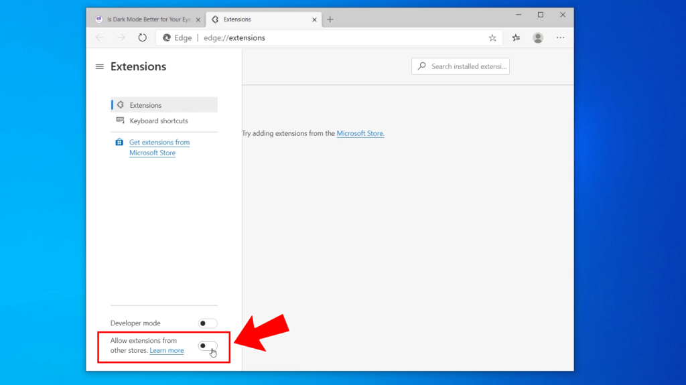The image size is (686, 385).
Task: Click the magnifier icon in search box
Action: pyautogui.click(x=422, y=66)
